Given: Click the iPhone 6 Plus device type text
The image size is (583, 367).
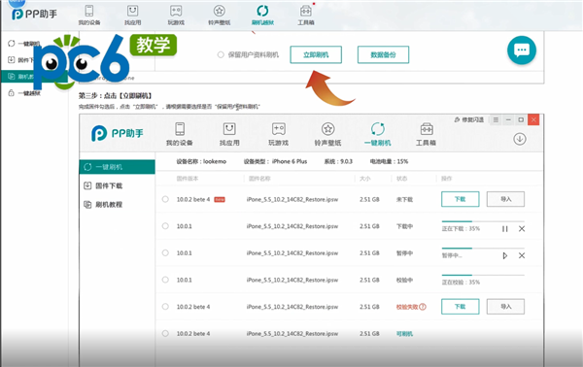Looking at the screenshot, I should 290,161.
